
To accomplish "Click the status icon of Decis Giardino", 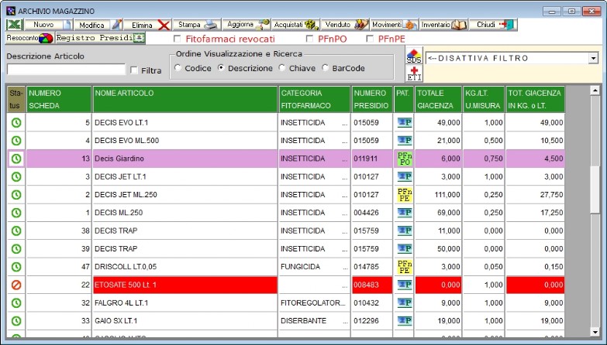I will point(16,159).
